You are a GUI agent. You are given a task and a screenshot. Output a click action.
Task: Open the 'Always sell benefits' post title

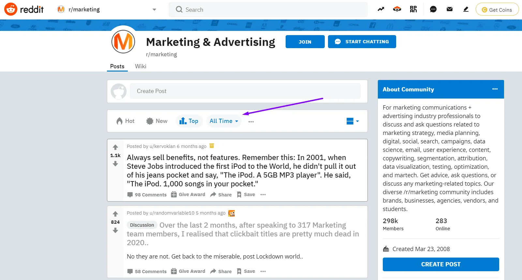[x=241, y=171]
